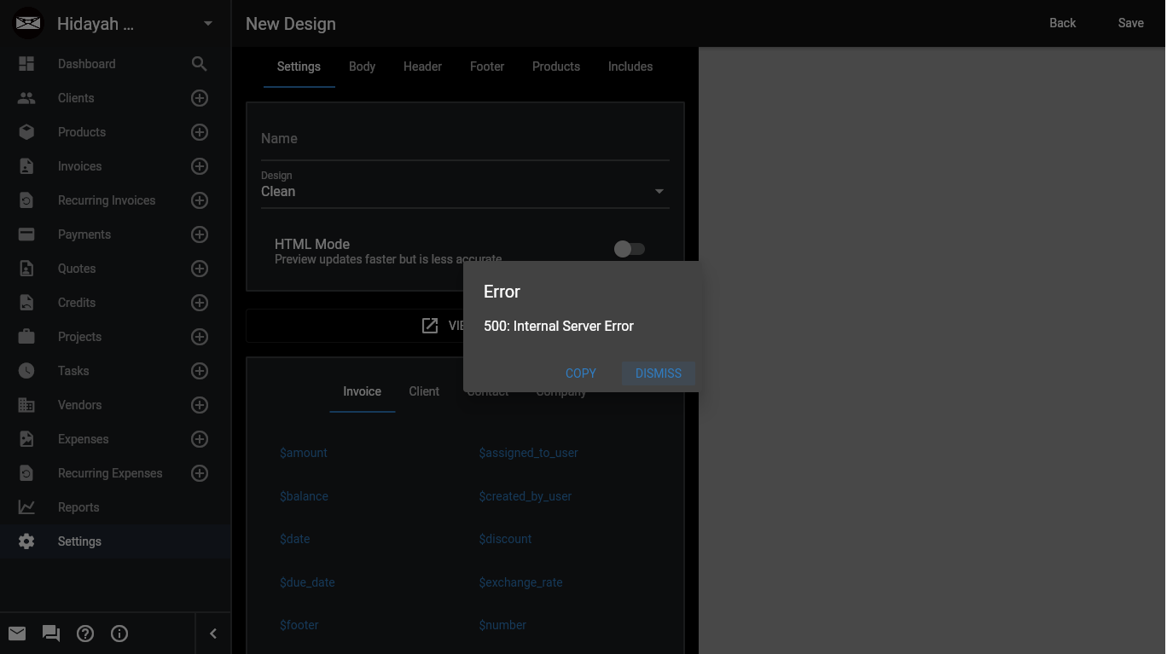This screenshot has height=654, width=1167.
Task: Add recurring invoice with plus icon
Action: tap(200, 200)
